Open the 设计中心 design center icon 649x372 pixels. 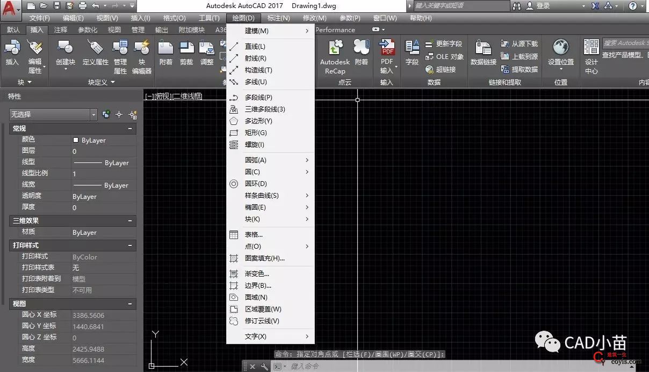(x=592, y=47)
